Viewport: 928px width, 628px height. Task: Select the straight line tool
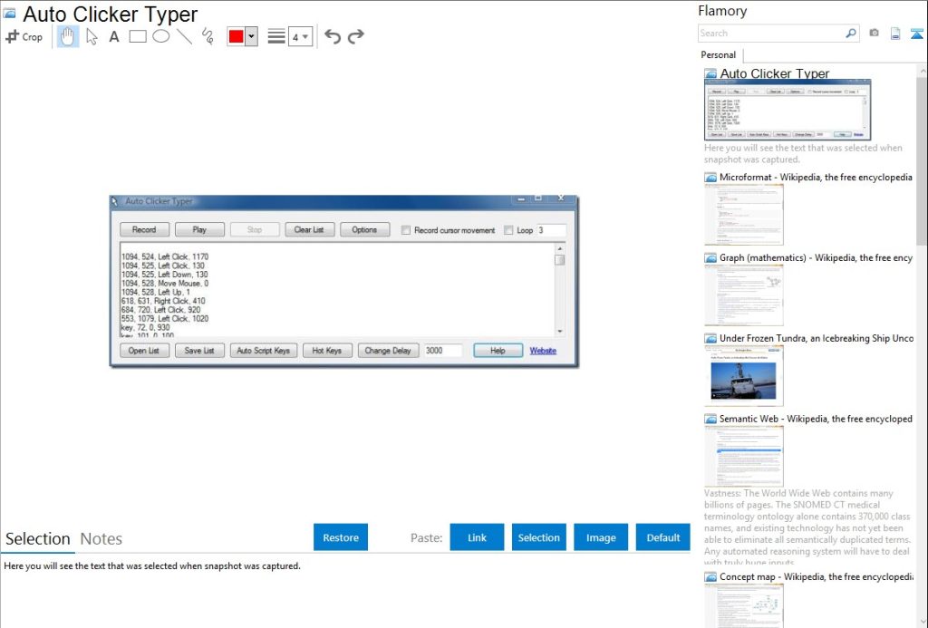pos(183,36)
